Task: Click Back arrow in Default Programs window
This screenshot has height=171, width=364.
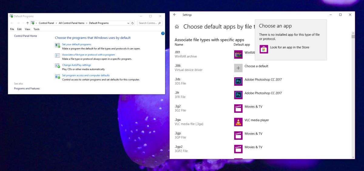Action: (12, 23)
